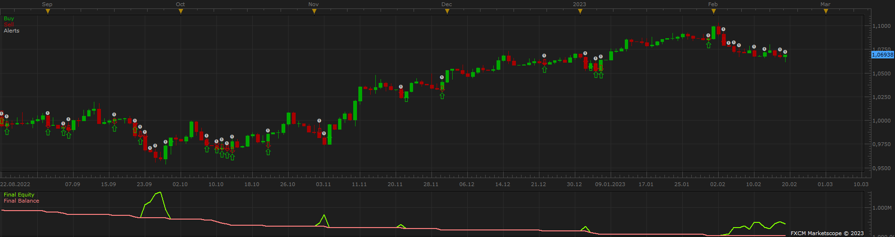Click the tallest equity spike above the 23.09 date
The width and height of the screenshot is (895, 237).
(159, 193)
